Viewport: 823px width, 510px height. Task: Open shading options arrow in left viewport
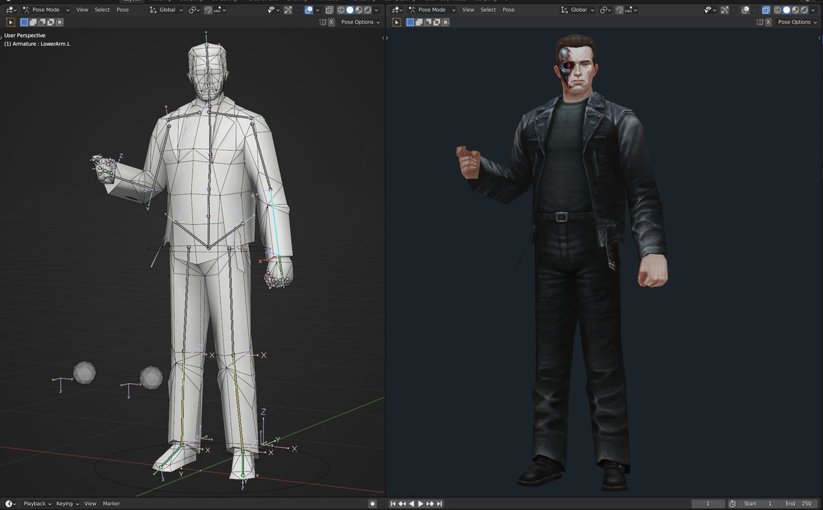376,10
